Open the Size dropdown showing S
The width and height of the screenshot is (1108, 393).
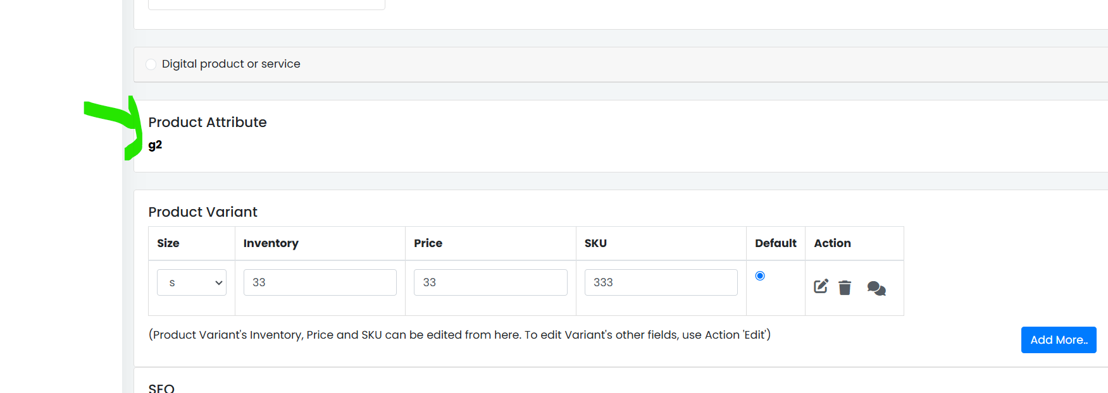(x=192, y=282)
